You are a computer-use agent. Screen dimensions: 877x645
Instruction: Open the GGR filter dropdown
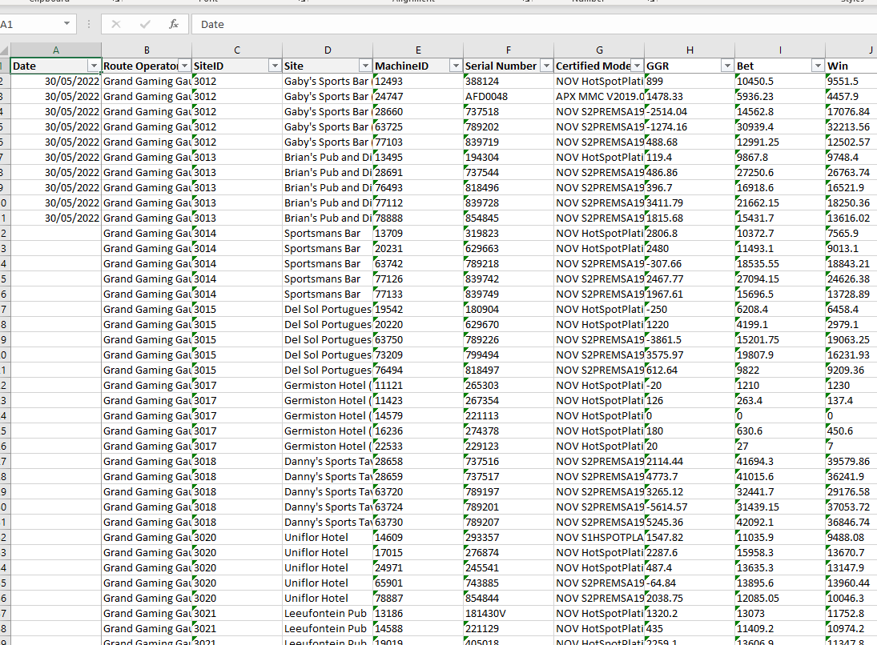[728, 66]
